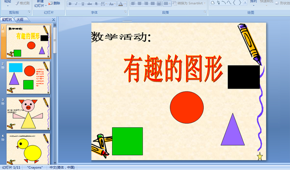
Task: Click the align text left icon
Action: coord(133,4)
